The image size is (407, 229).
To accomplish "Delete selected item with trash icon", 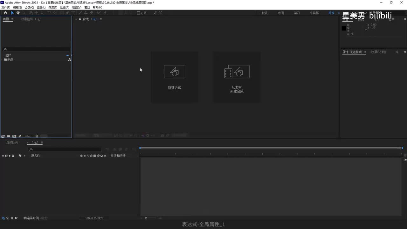I will (x=37, y=136).
